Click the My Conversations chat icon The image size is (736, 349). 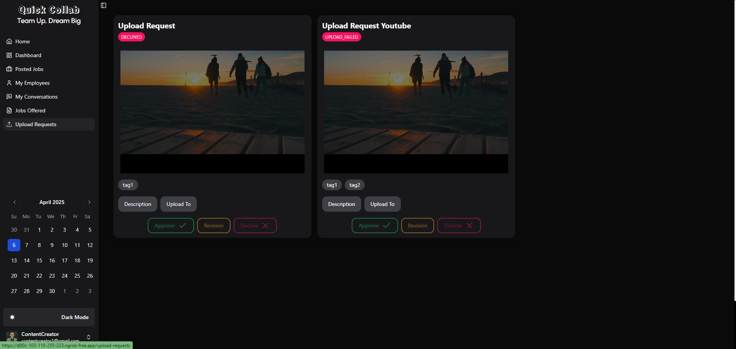pyautogui.click(x=9, y=97)
